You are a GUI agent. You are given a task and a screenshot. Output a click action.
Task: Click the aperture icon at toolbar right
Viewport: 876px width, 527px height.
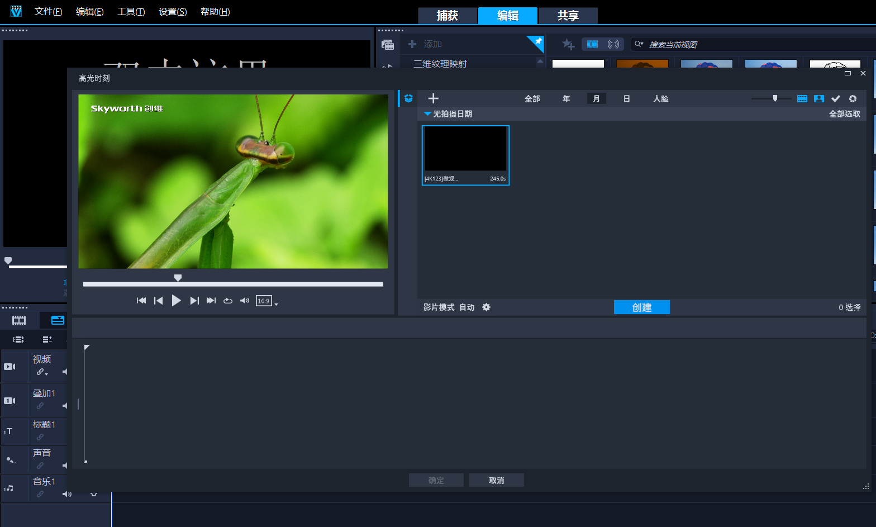pyautogui.click(x=853, y=98)
